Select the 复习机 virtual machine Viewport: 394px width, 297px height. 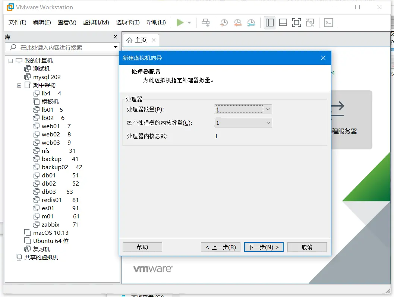[37, 249]
